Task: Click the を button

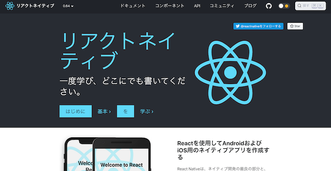Action: pyautogui.click(x=125, y=111)
